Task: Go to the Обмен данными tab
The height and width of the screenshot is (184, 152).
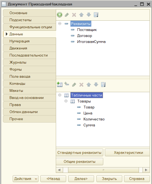Action: [x=30, y=112]
